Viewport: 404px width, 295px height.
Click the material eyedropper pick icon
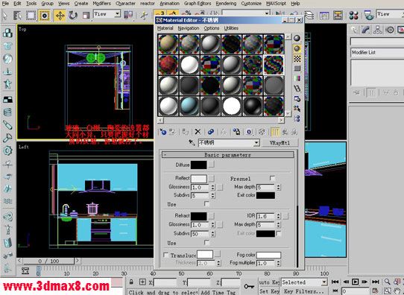click(192, 142)
